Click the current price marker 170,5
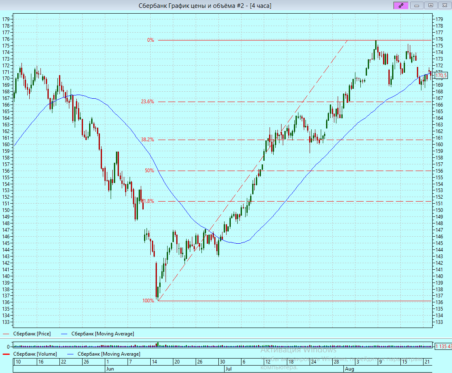The width and height of the screenshot is (452, 373). click(441, 76)
